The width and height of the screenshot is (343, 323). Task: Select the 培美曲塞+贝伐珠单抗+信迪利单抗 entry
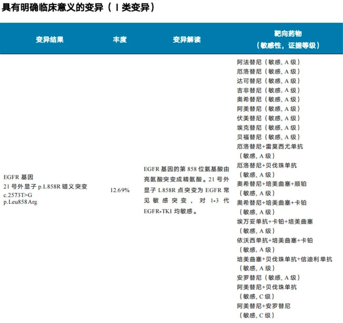[284, 259]
